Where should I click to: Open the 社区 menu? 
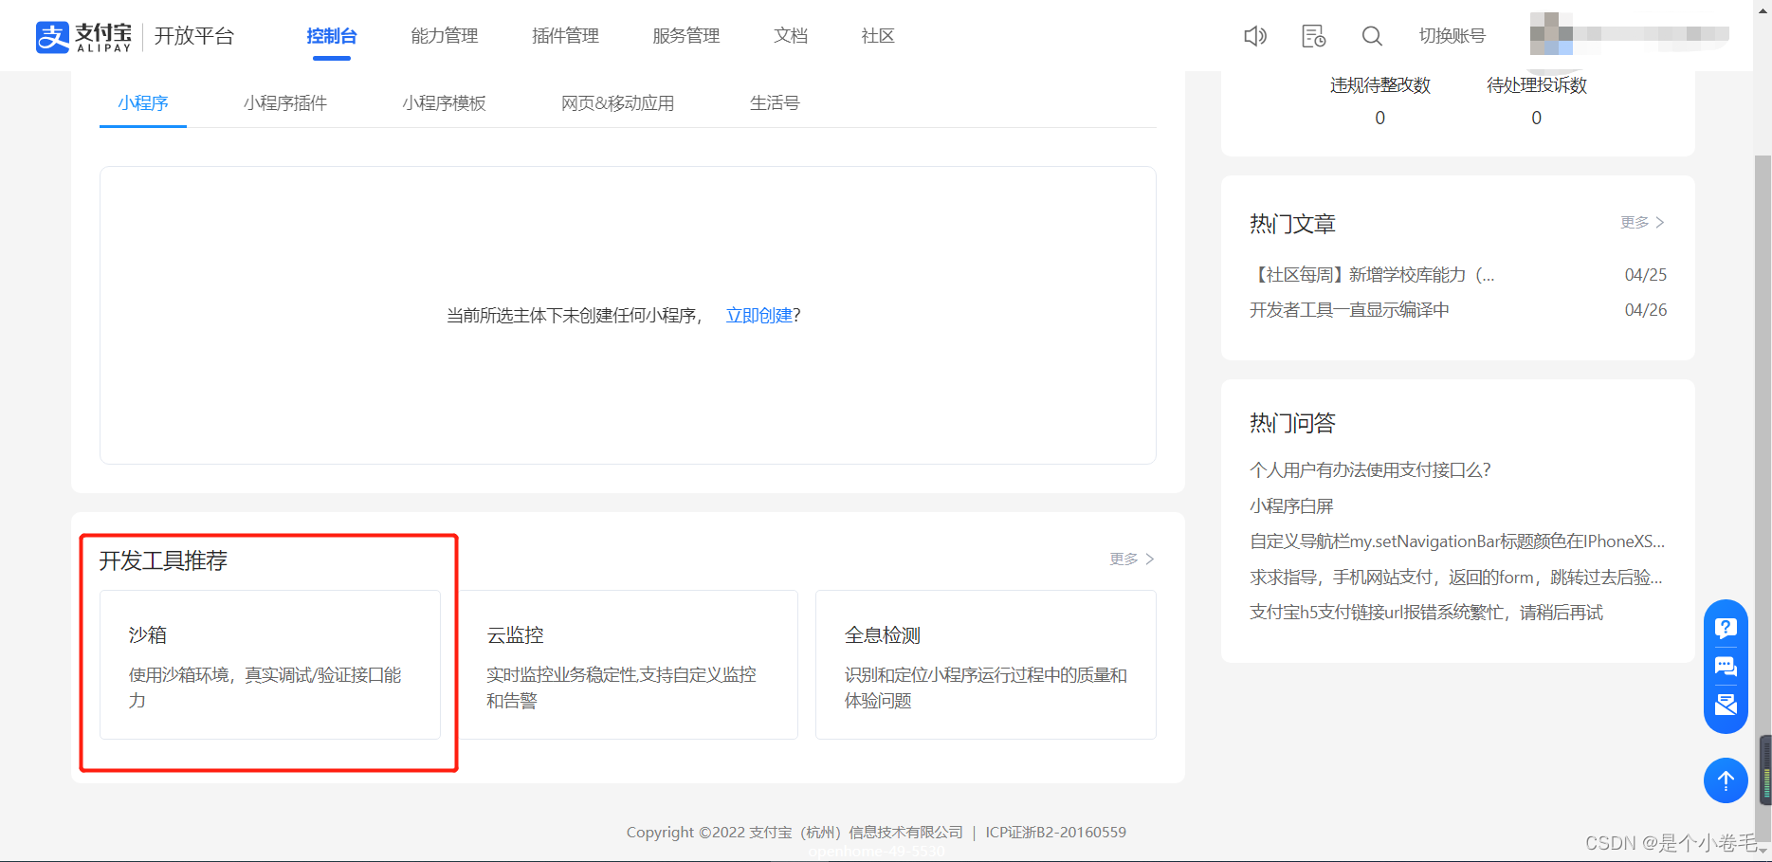(x=878, y=36)
